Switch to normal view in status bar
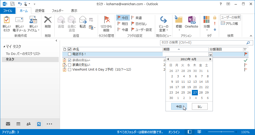The image size is (255, 135). coord(190,132)
